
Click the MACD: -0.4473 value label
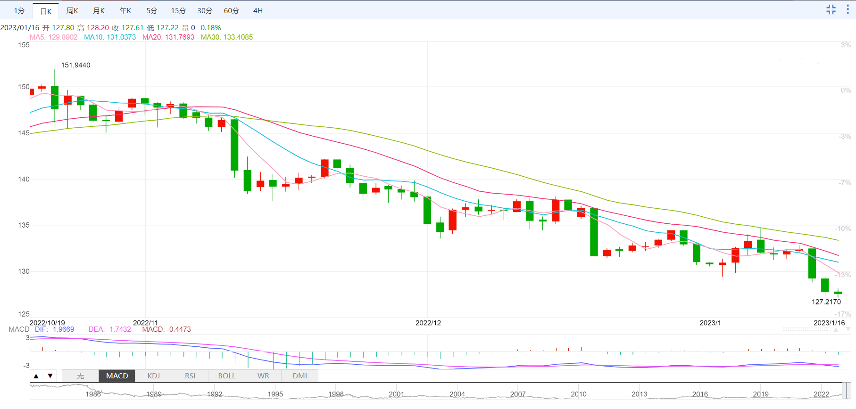[166, 329]
